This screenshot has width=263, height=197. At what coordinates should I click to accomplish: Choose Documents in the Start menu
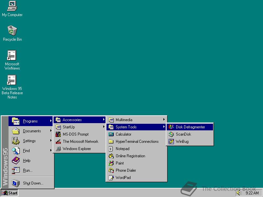pos(31,131)
